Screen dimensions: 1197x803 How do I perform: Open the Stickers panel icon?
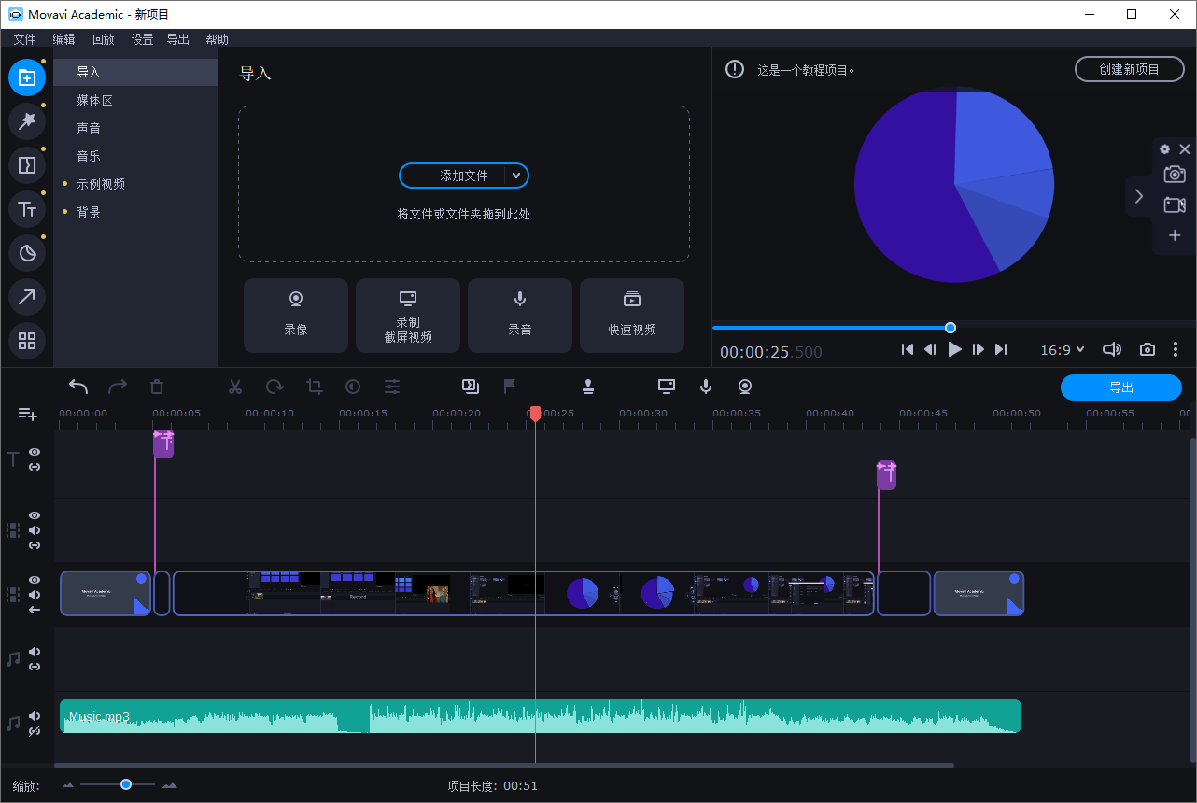click(27, 253)
